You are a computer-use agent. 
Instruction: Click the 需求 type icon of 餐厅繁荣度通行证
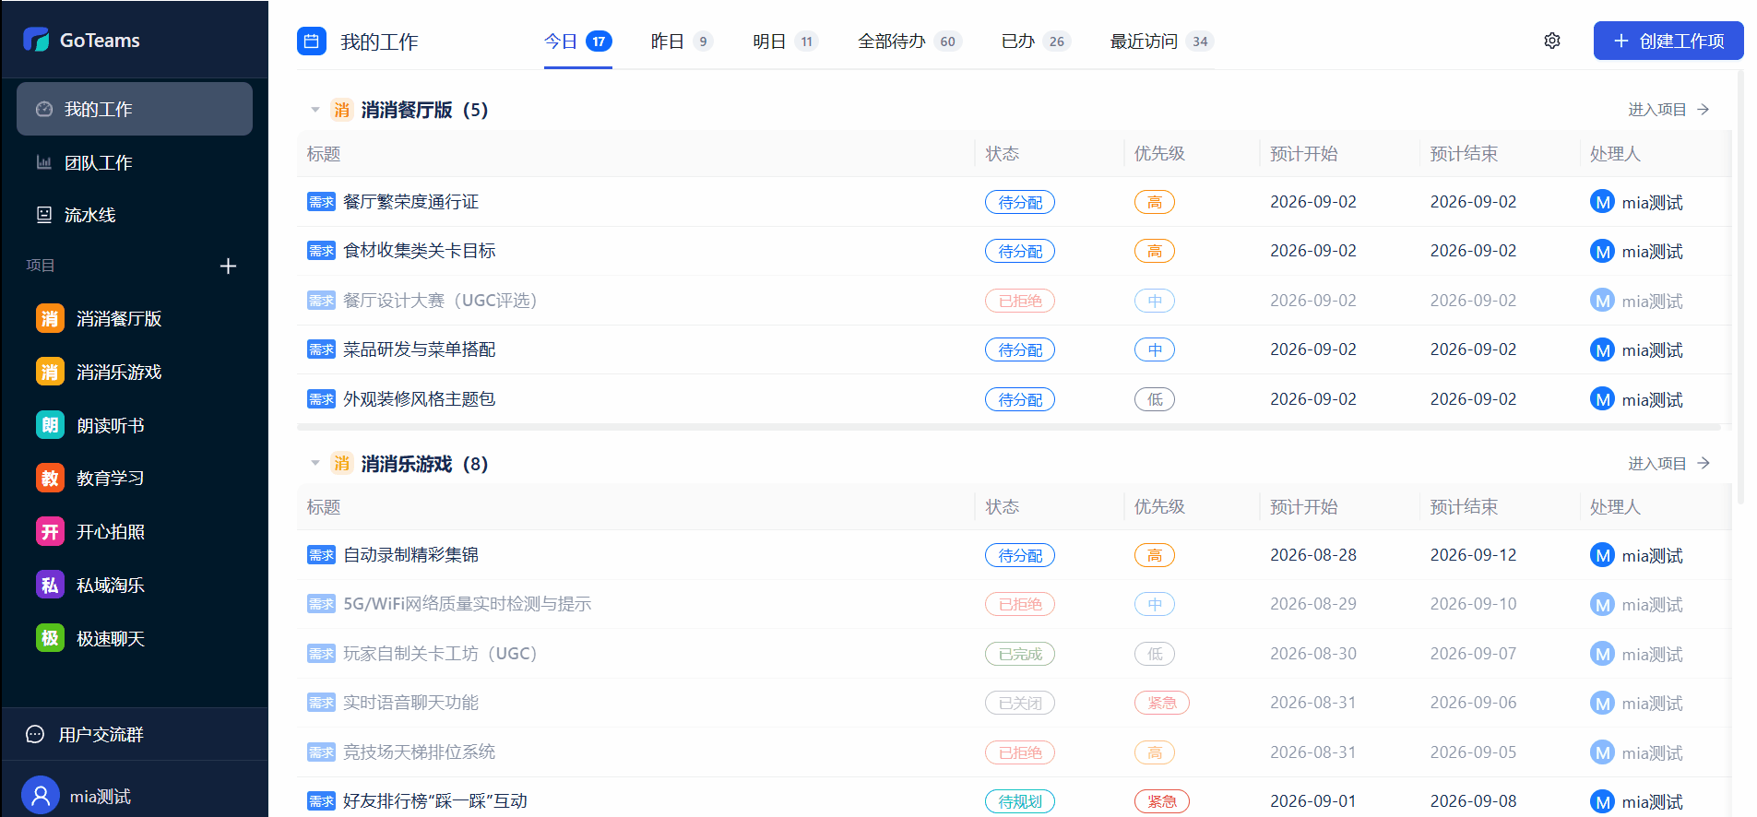(321, 202)
